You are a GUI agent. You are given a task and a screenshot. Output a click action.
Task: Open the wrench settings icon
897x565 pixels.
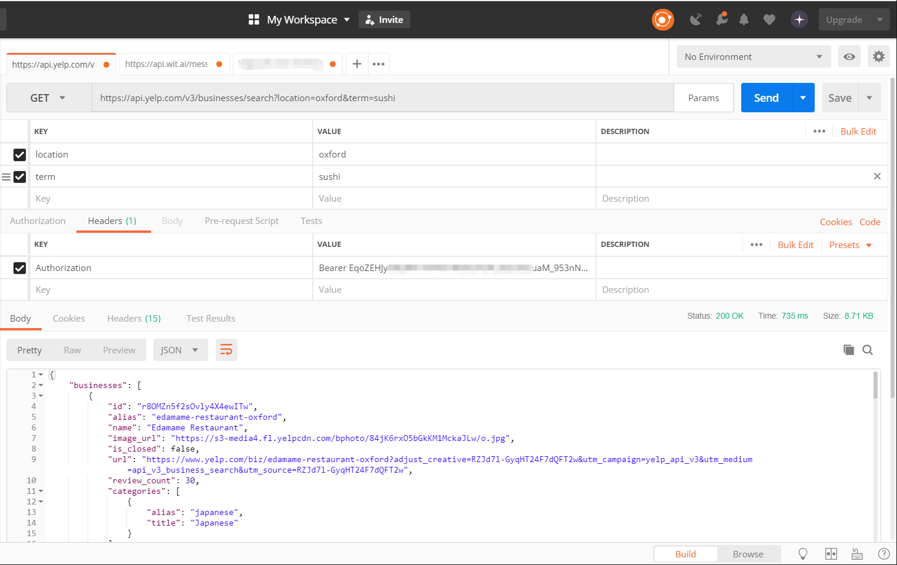pos(721,19)
